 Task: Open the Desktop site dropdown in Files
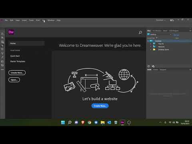[x=160, y=34]
